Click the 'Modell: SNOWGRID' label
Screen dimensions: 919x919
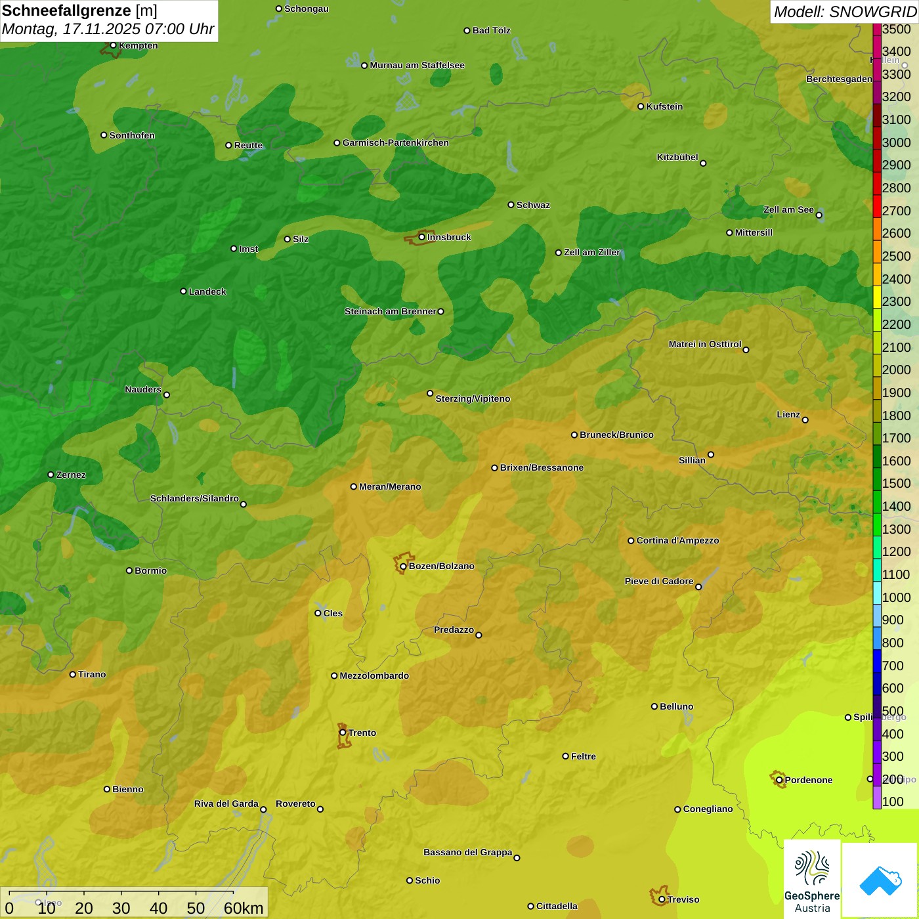point(845,12)
